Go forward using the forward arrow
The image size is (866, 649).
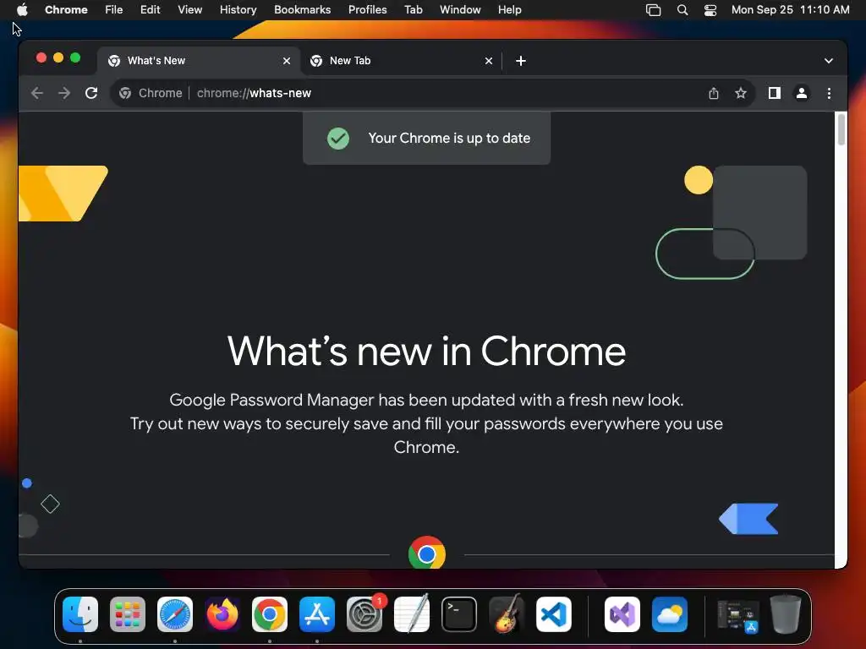[64, 93]
